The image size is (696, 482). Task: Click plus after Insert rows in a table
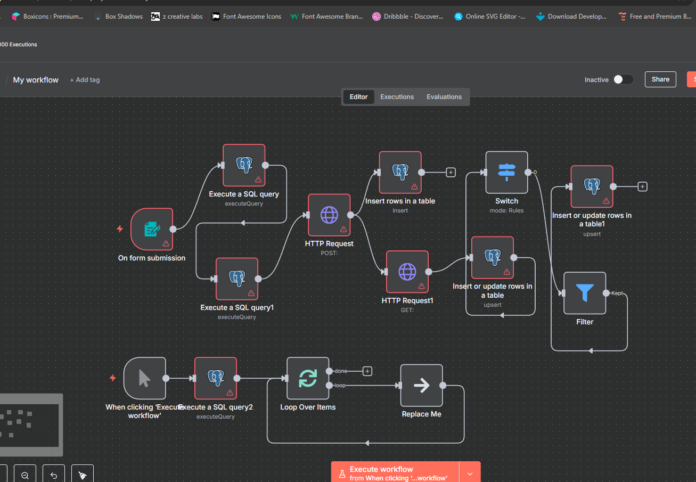pos(451,173)
